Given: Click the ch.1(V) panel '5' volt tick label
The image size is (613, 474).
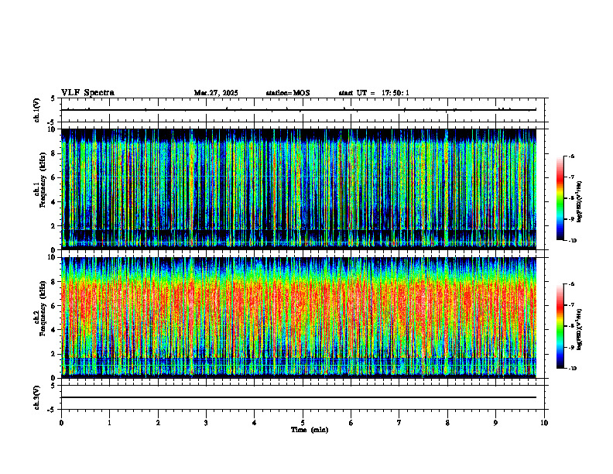Looking at the screenshot, I should (x=53, y=98).
